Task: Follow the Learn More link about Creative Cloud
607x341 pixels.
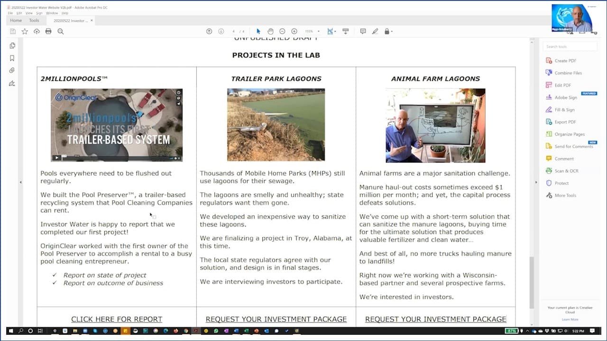Action: (570, 320)
